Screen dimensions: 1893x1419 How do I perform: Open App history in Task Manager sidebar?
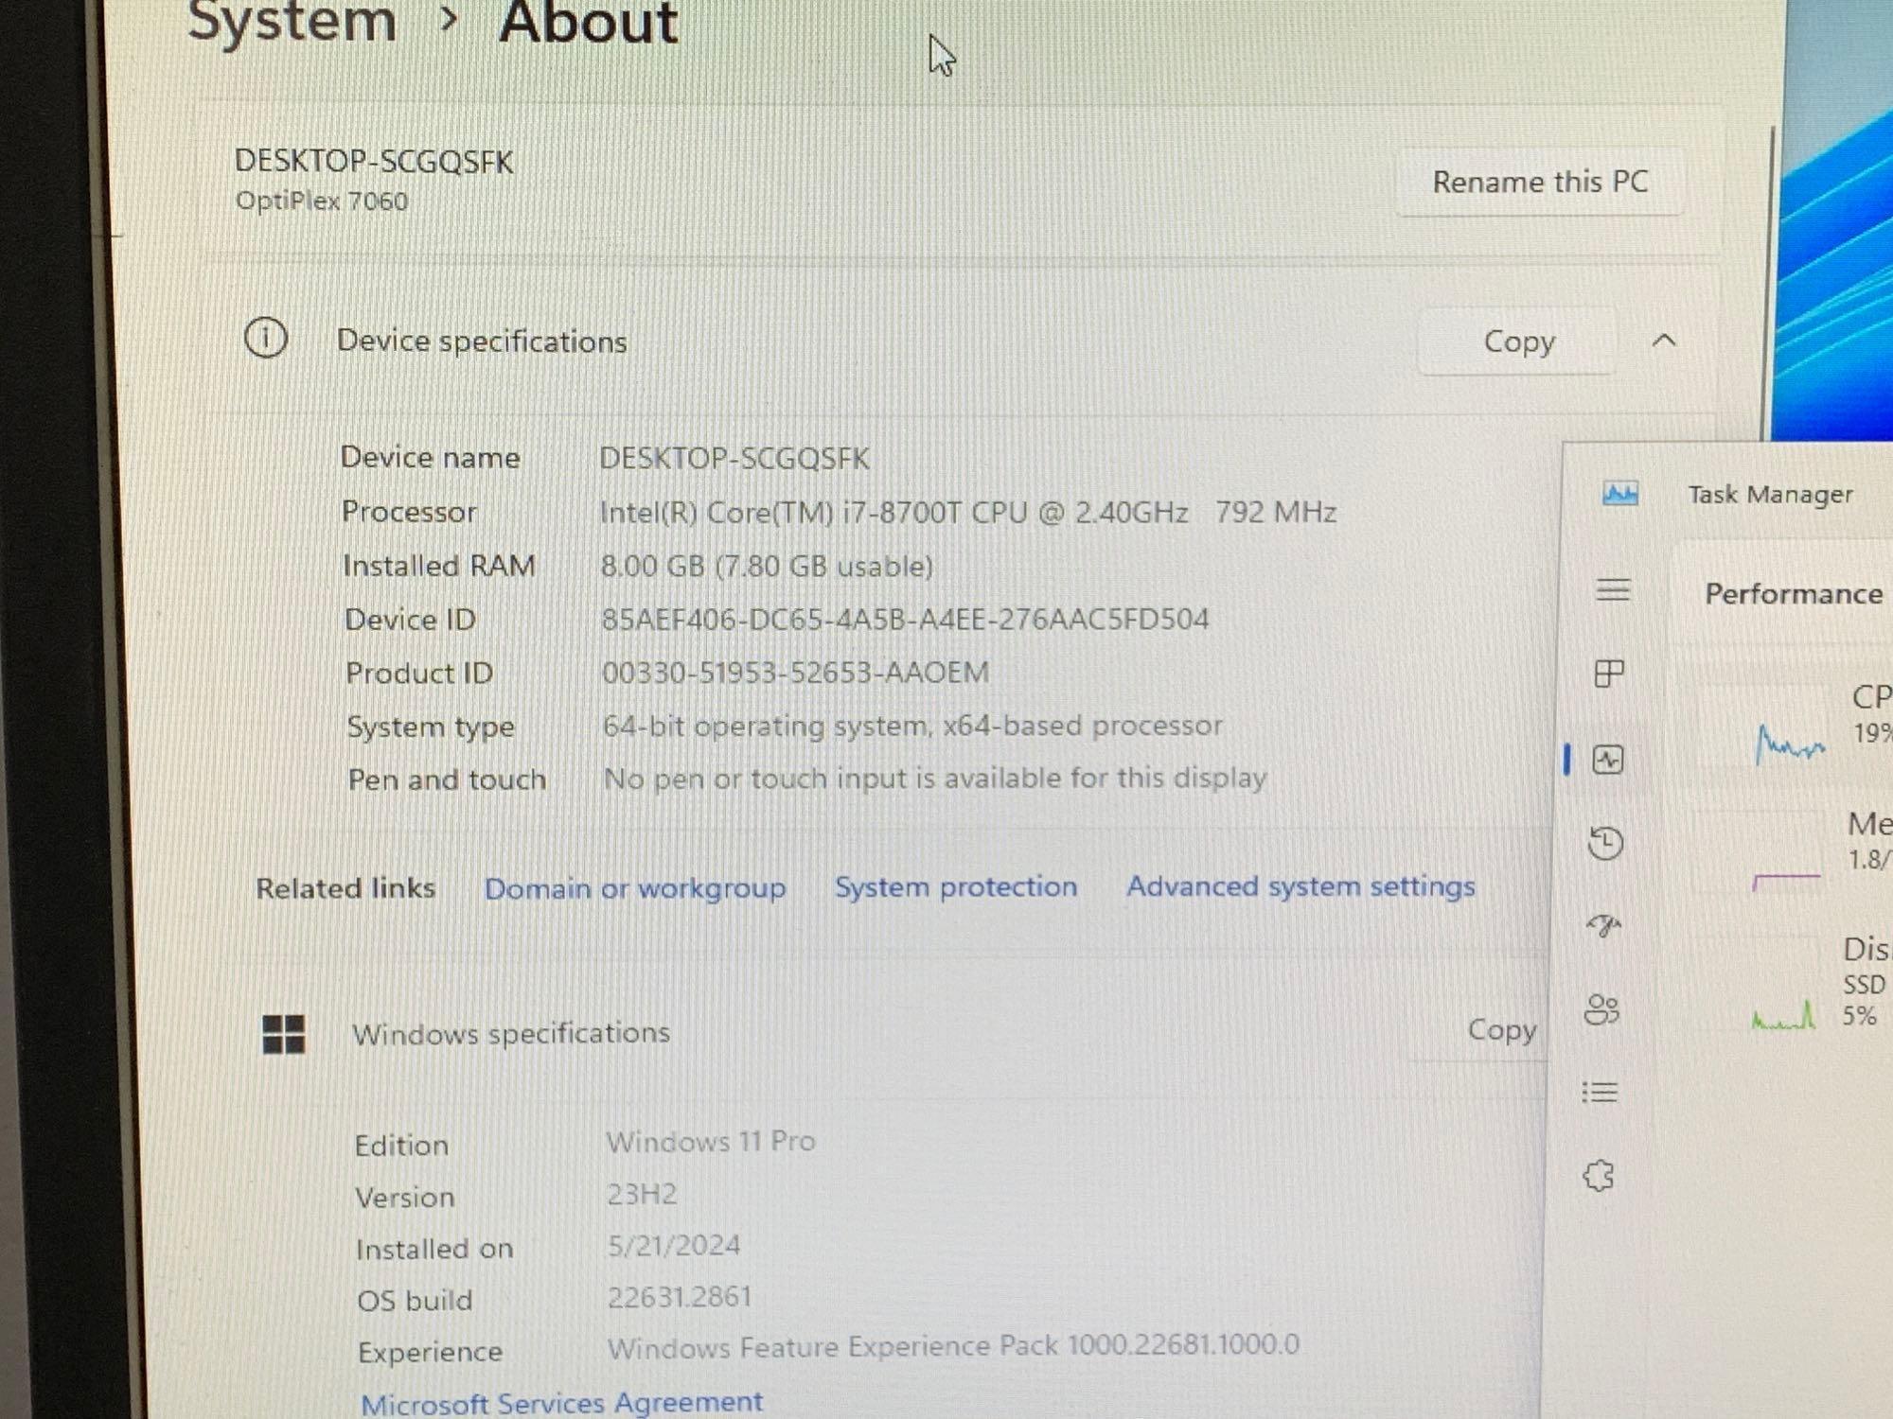click(1605, 843)
